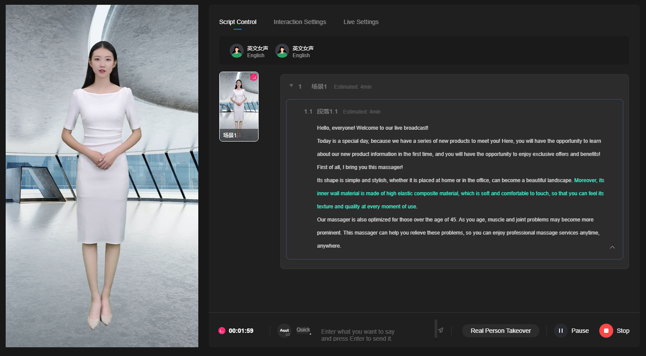Image resolution: width=646 pixels, height=356 pixels.
Task: Click the line starting 'Its shape is simple and stylish'
Action: 445,180
